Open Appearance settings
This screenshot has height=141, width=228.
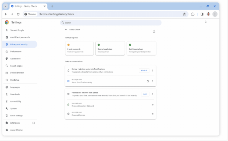[x=20, y=58]
